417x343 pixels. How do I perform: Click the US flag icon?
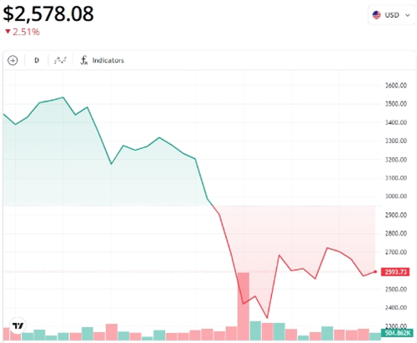coord(376,15)
